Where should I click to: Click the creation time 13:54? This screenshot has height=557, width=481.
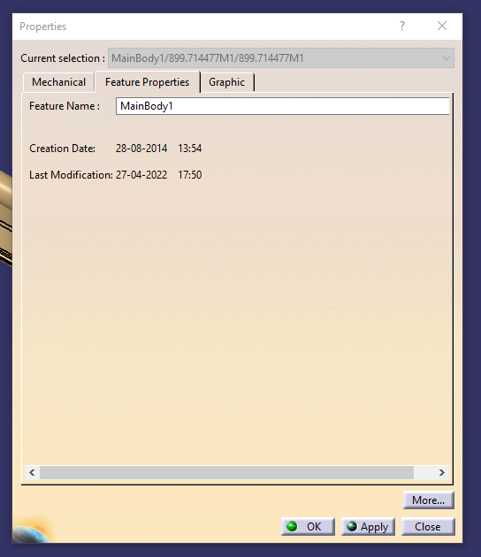[190, 149]
